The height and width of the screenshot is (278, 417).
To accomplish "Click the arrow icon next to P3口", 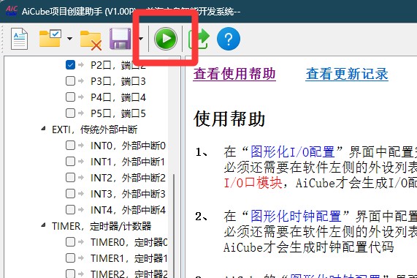I will (x=81, y=80).
